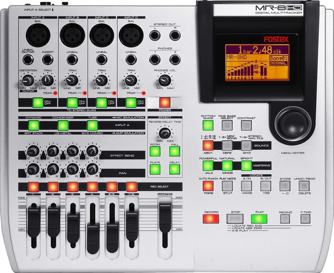Screen dimensions: 334x273
Task: Choose the DELAY effect button
Action: [175, 169]
